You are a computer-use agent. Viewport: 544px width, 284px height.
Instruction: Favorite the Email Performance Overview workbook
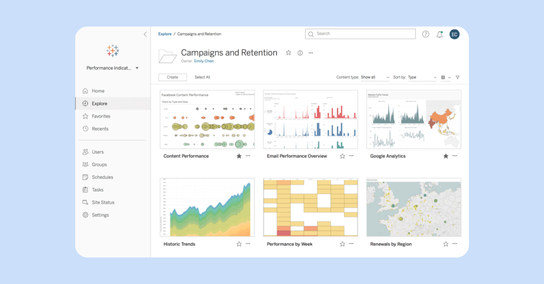342,156
